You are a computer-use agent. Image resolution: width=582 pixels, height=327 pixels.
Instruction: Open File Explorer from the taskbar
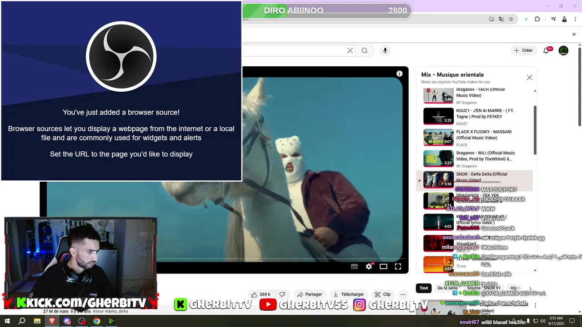click(37, 321)
